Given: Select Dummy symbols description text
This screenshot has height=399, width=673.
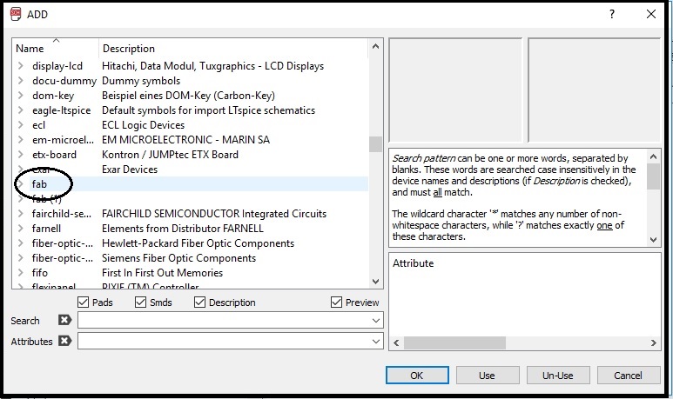Looking at the screenshot, I should pos(141,81).
